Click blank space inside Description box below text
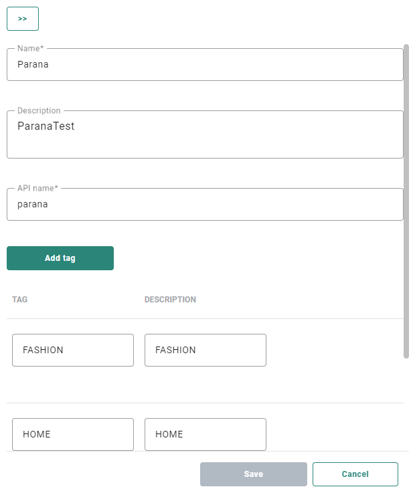 coord(205,147)
